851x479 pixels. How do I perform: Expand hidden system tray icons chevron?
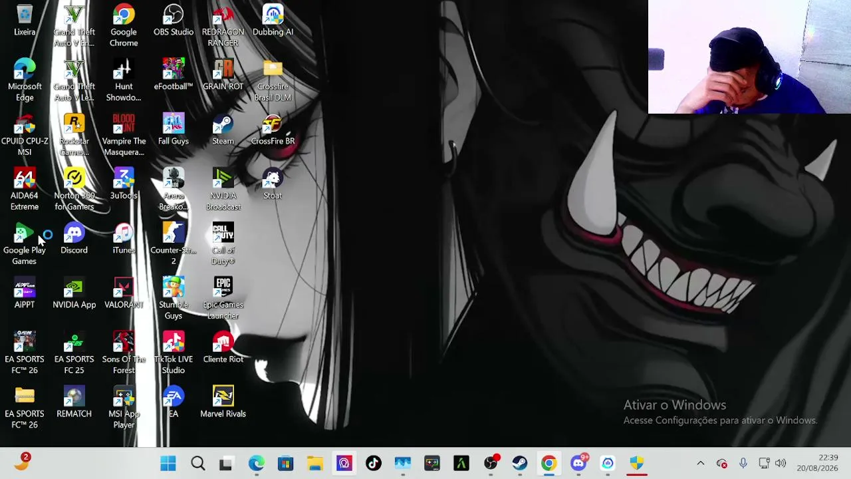pyautogui.click(x=700, y=464)
